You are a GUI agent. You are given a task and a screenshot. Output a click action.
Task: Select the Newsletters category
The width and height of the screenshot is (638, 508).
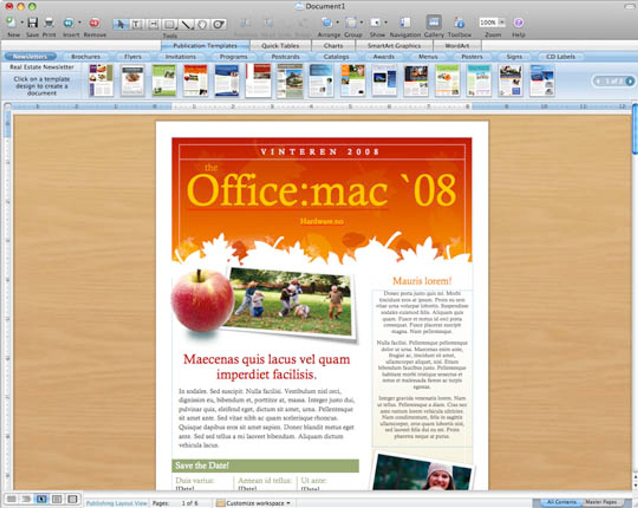pyautogui.click(x=30, y=57)
